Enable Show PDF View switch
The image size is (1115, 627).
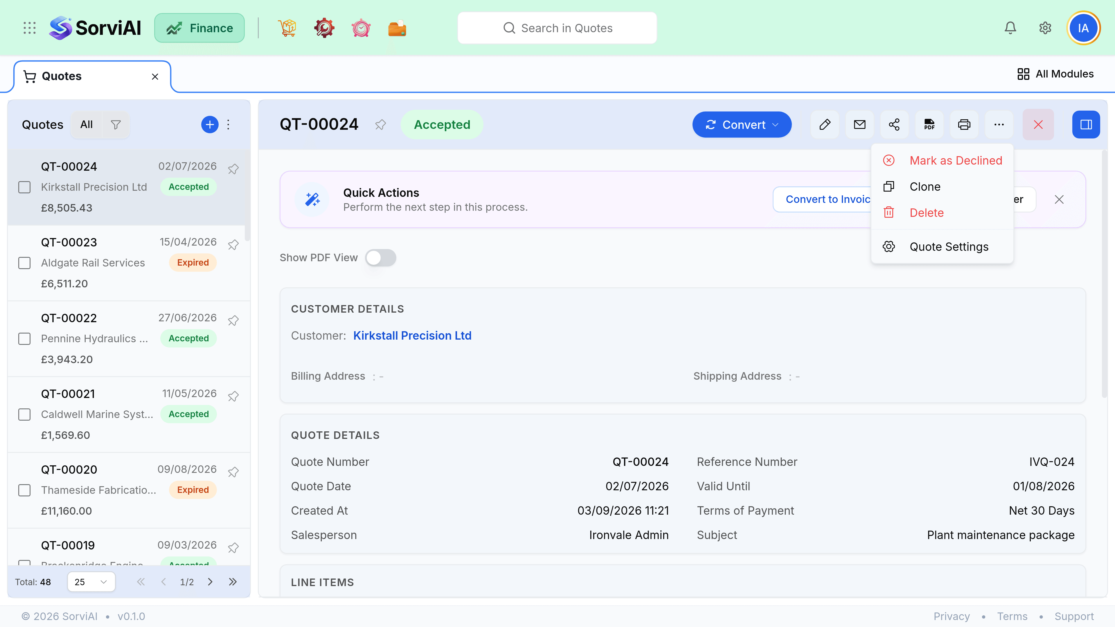380,258
